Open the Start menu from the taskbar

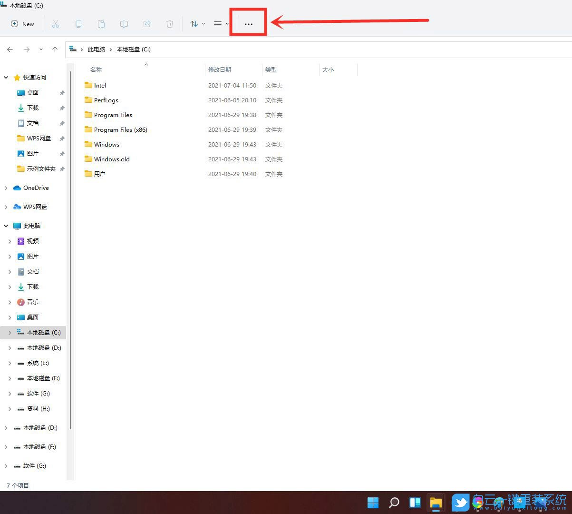tap(373, 502)
